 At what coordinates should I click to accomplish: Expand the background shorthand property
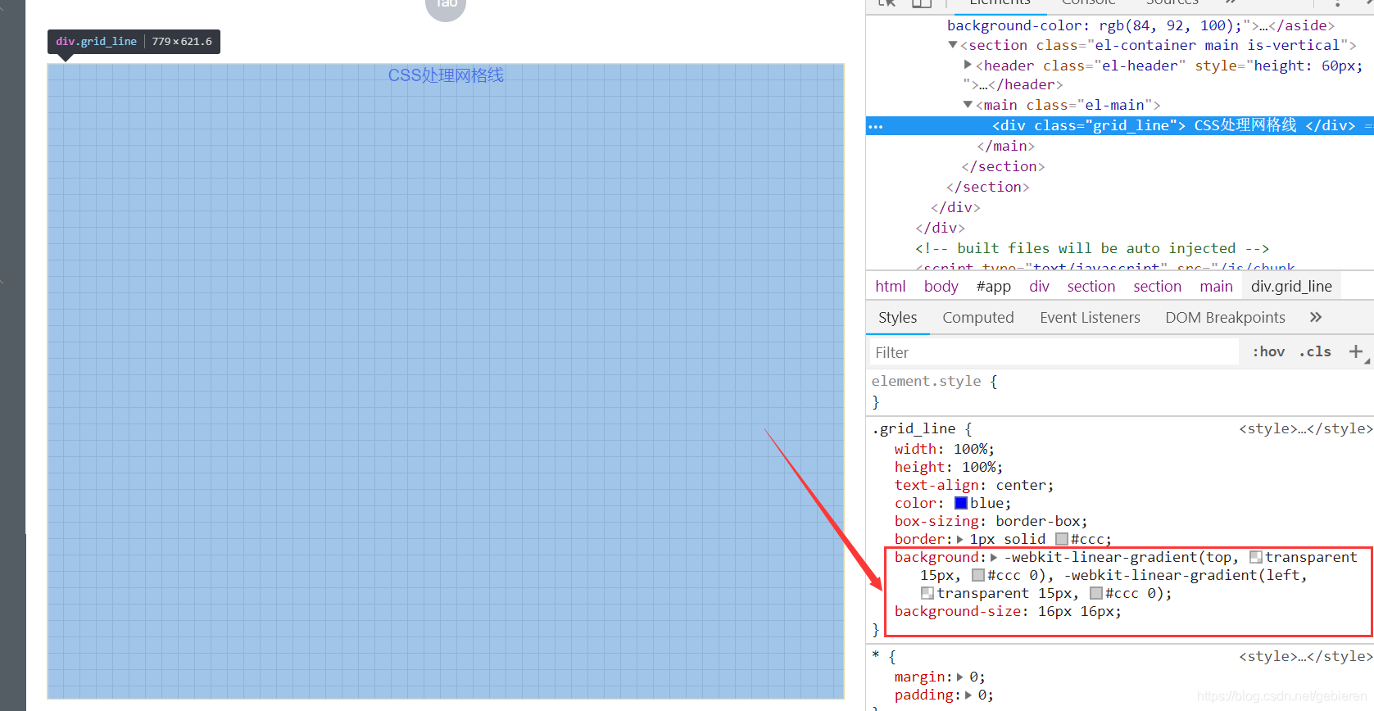tap(994, 557)
